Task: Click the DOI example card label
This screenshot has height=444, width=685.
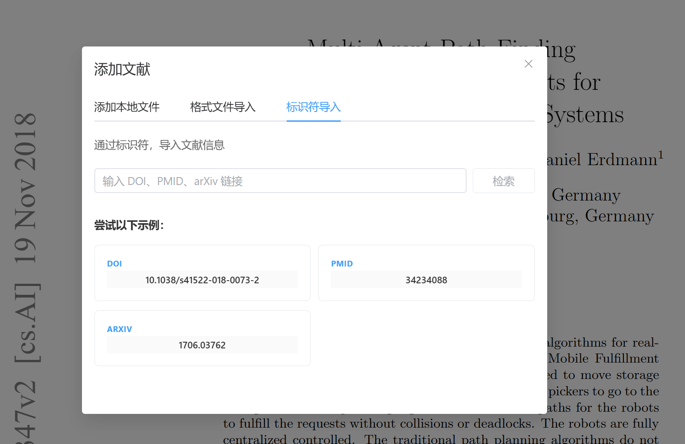Action: [x=114, y=264]
